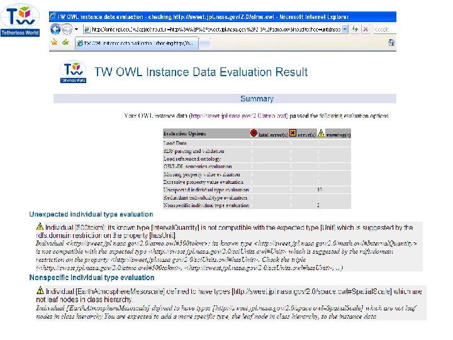
Task: Click the warning icon beside Individual [EarthAtmosphereMesoscale]
Action: [40, 290]
